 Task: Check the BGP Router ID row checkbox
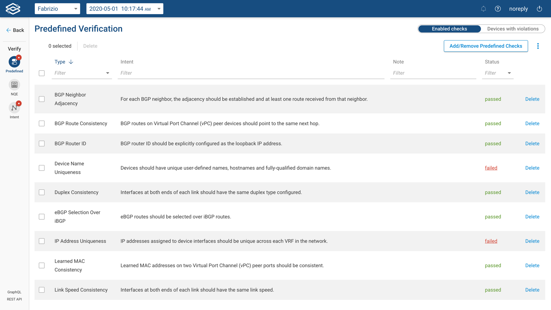42,144
